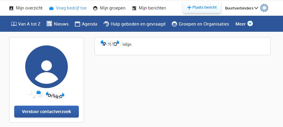
Task: Click the large blue profile avatar picture
Action: (47, 67)
